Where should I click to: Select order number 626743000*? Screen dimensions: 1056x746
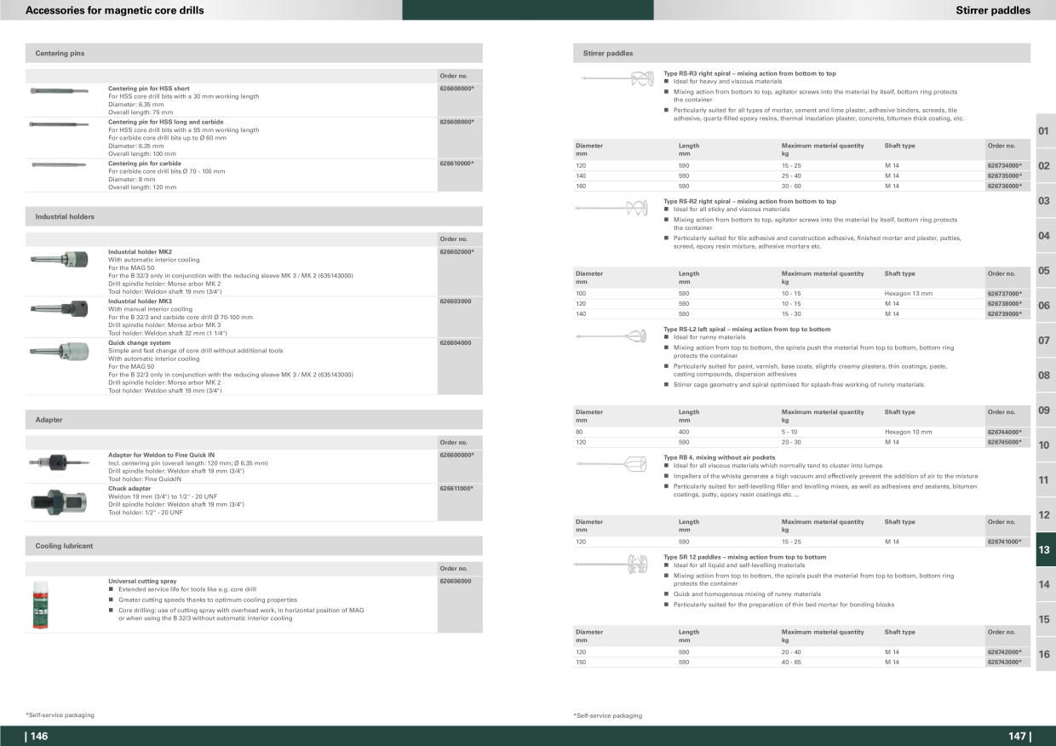coord(1005,662)
